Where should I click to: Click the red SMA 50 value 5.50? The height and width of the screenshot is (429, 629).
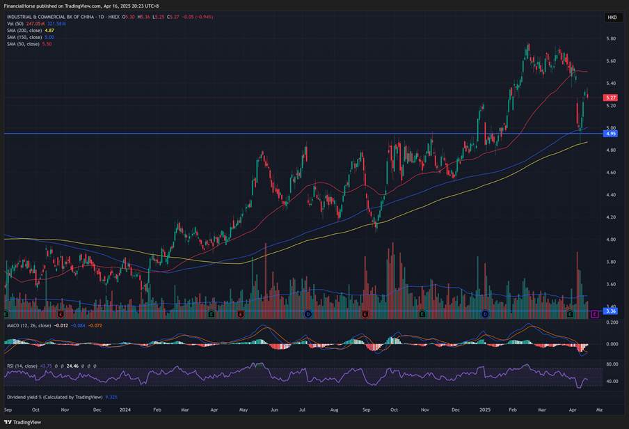[47, 44]
